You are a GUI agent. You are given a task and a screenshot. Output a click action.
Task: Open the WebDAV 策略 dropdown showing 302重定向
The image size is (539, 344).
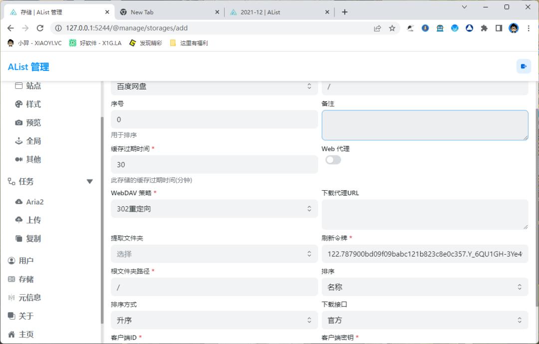pos(214,209)
